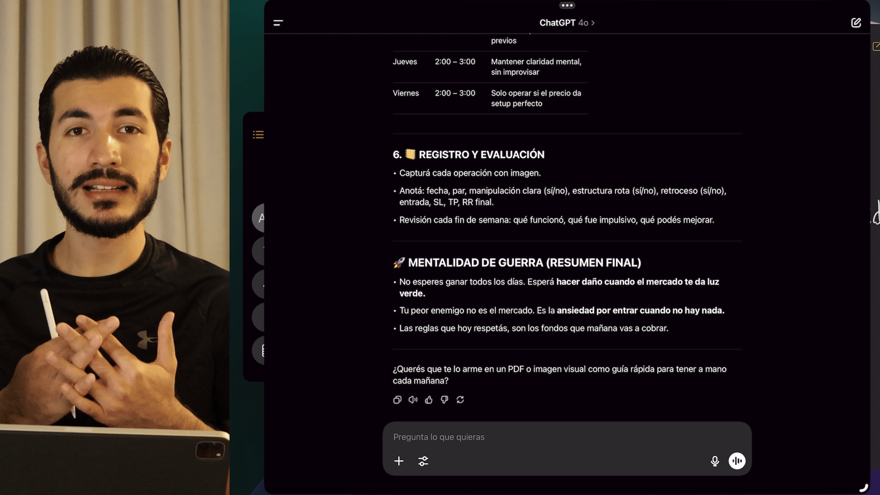Open the list icon in background app
This screenshot has height=495, width=880.
tap(258, 134)
